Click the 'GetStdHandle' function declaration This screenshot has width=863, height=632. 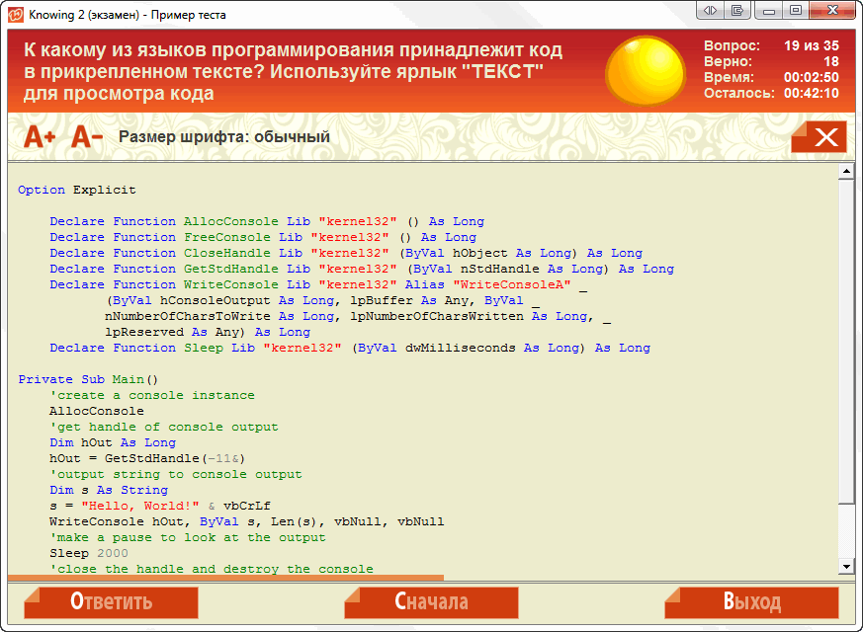click(x=362, y=270)
